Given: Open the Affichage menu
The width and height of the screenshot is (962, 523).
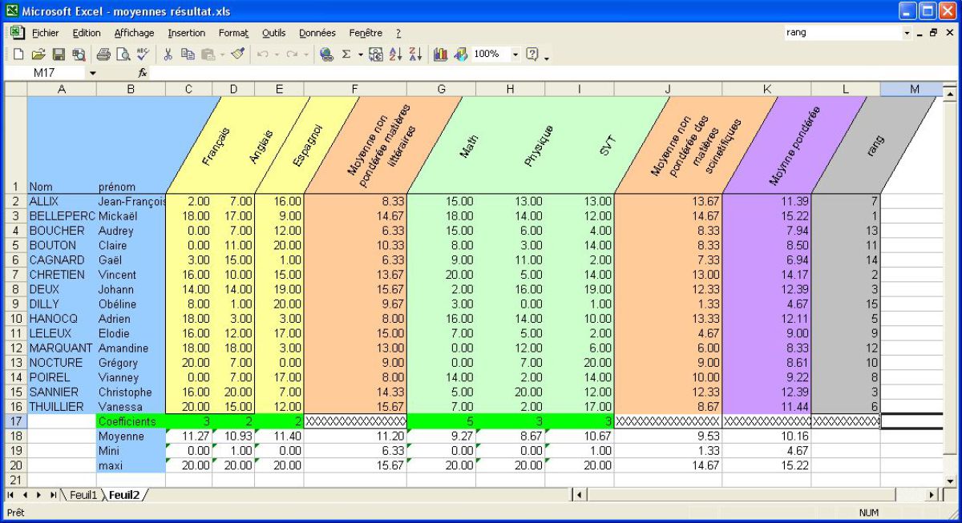Looking at the screenshot, I should [x=135, y=33].
